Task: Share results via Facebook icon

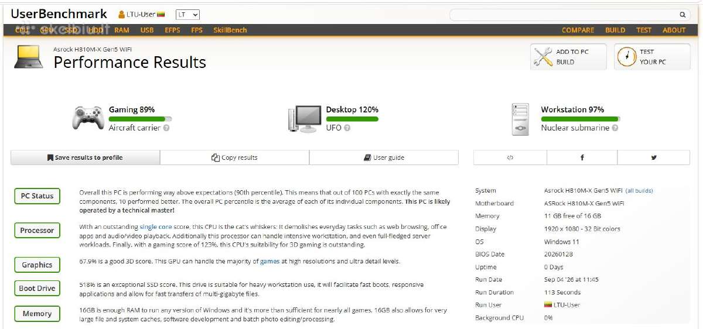Action: 582,157
